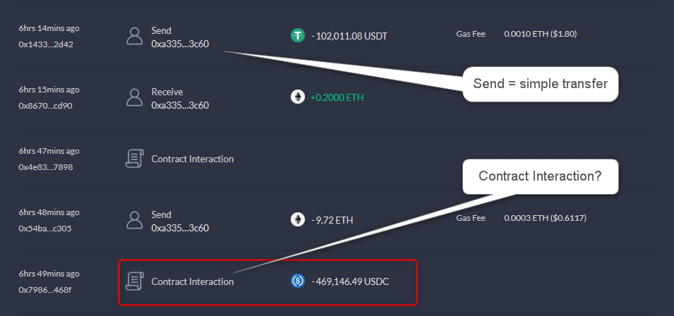Open transaction hash 0x8670...cd90
The image size is (674, 316).
pyautogui.click(x=46, y=106)
